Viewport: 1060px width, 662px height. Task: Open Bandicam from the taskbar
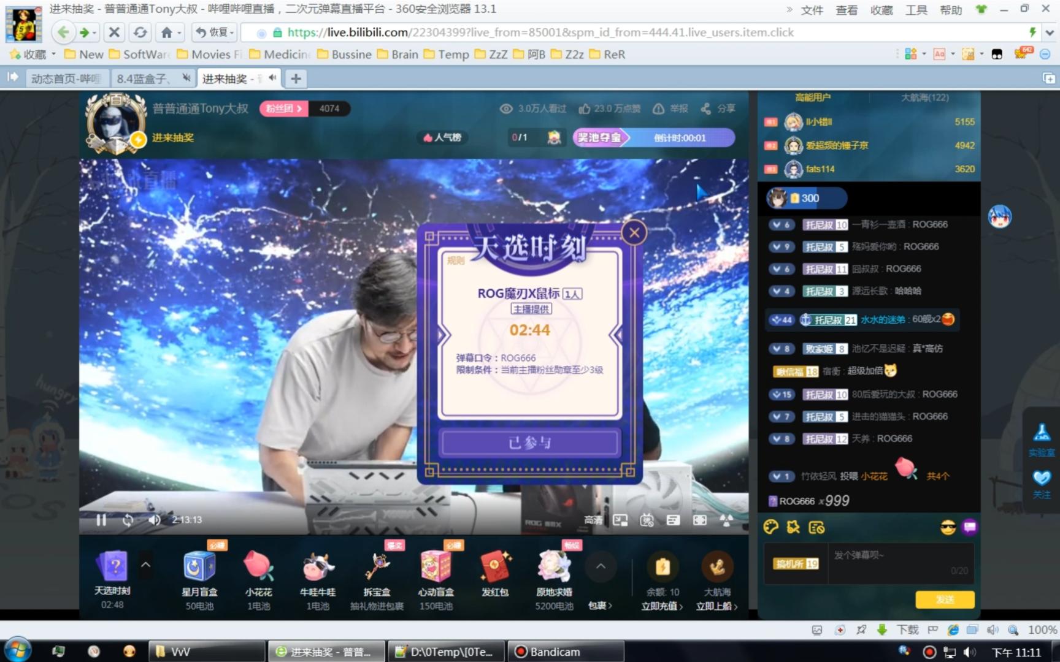click(566, 652)
